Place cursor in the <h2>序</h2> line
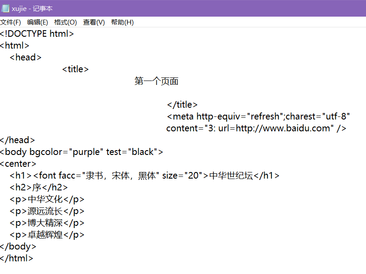Viewport: 366px width, 274px height. click(x=39, y=187)
